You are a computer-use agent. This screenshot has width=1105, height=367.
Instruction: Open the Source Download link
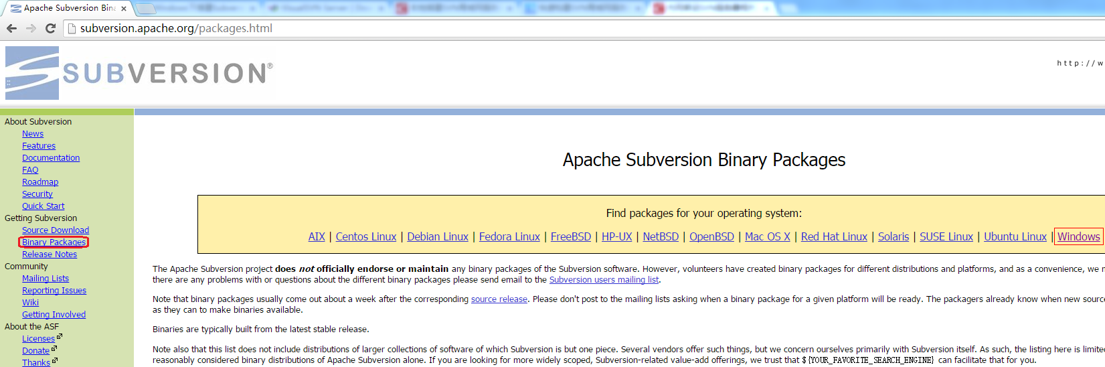(56, 230)
